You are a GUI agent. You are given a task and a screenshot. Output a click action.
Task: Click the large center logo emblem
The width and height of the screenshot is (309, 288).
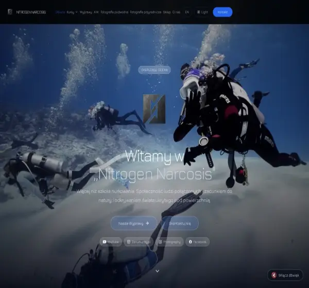pyautogui.click(x=154, y=109)
